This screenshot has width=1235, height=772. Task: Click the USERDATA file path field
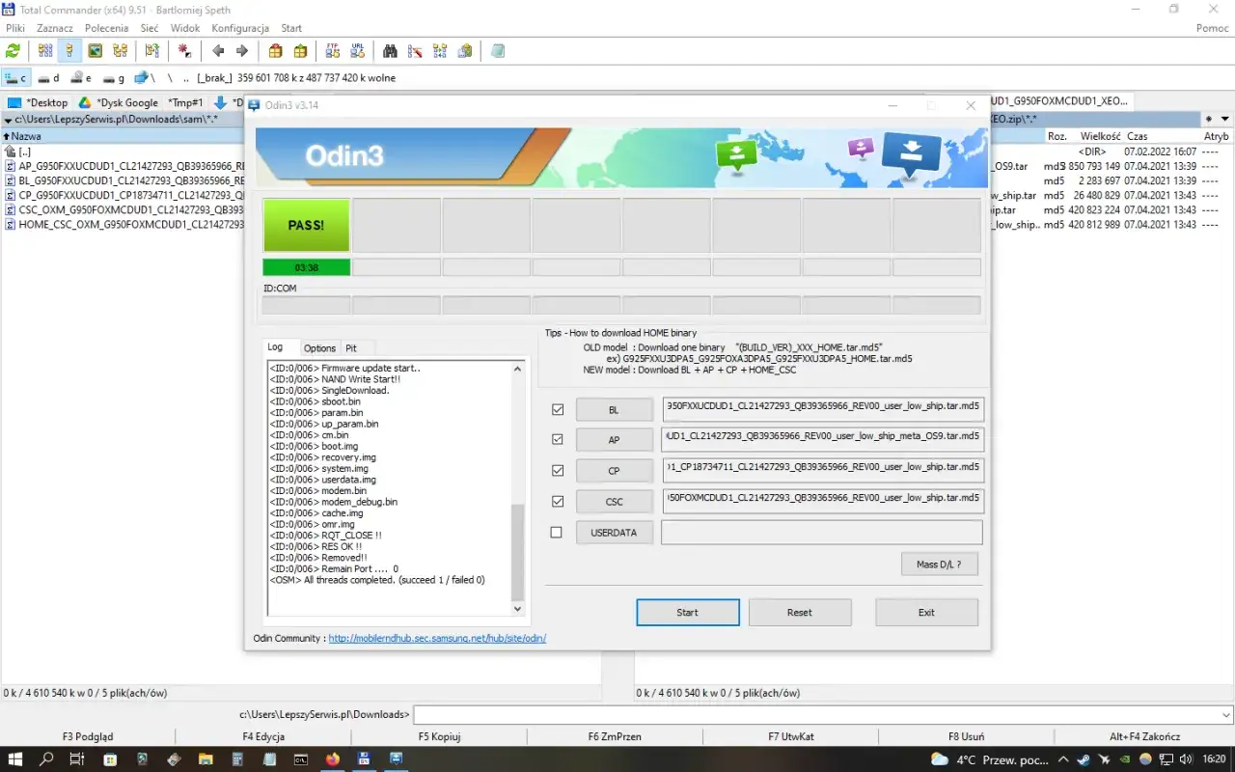822,533
